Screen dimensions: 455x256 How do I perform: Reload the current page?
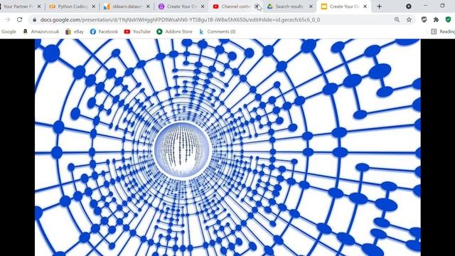tap(19, 20)
